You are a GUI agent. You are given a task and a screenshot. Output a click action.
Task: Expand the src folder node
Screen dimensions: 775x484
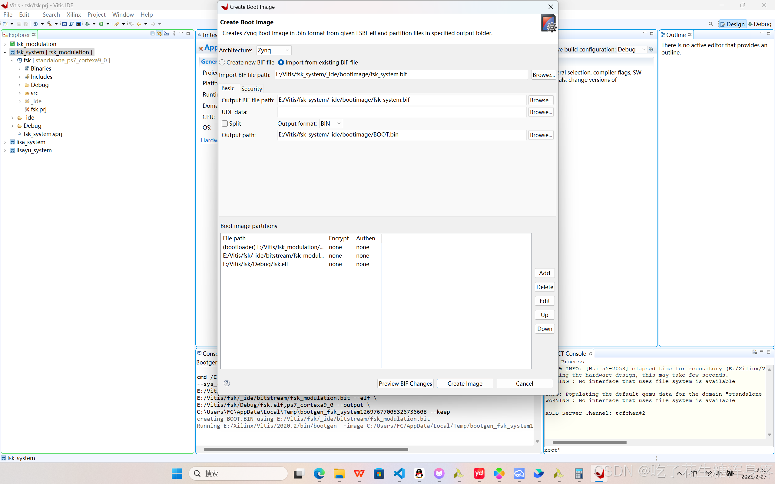click(x=20, y=93)
